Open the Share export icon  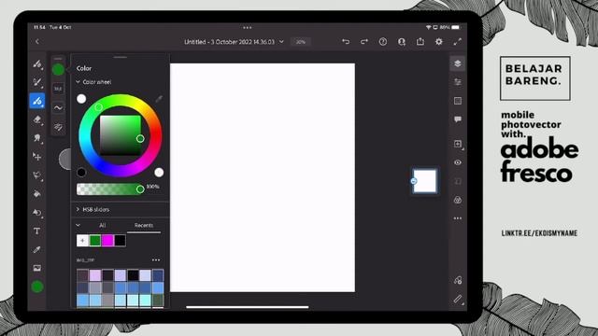tap(420, 41)
